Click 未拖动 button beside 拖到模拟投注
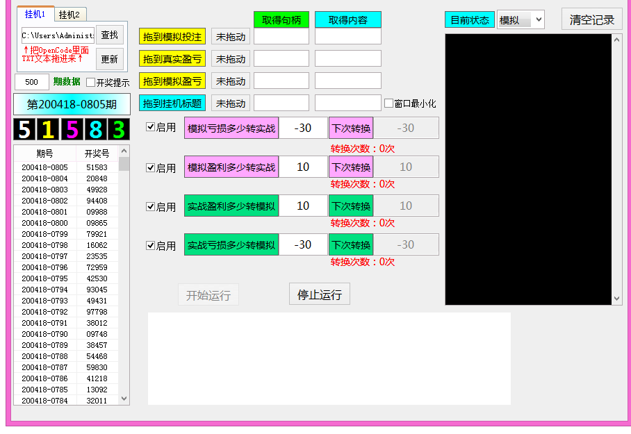The width and height of the screenshot is (631, 434). pyautogui.click(x=231, y=37)
